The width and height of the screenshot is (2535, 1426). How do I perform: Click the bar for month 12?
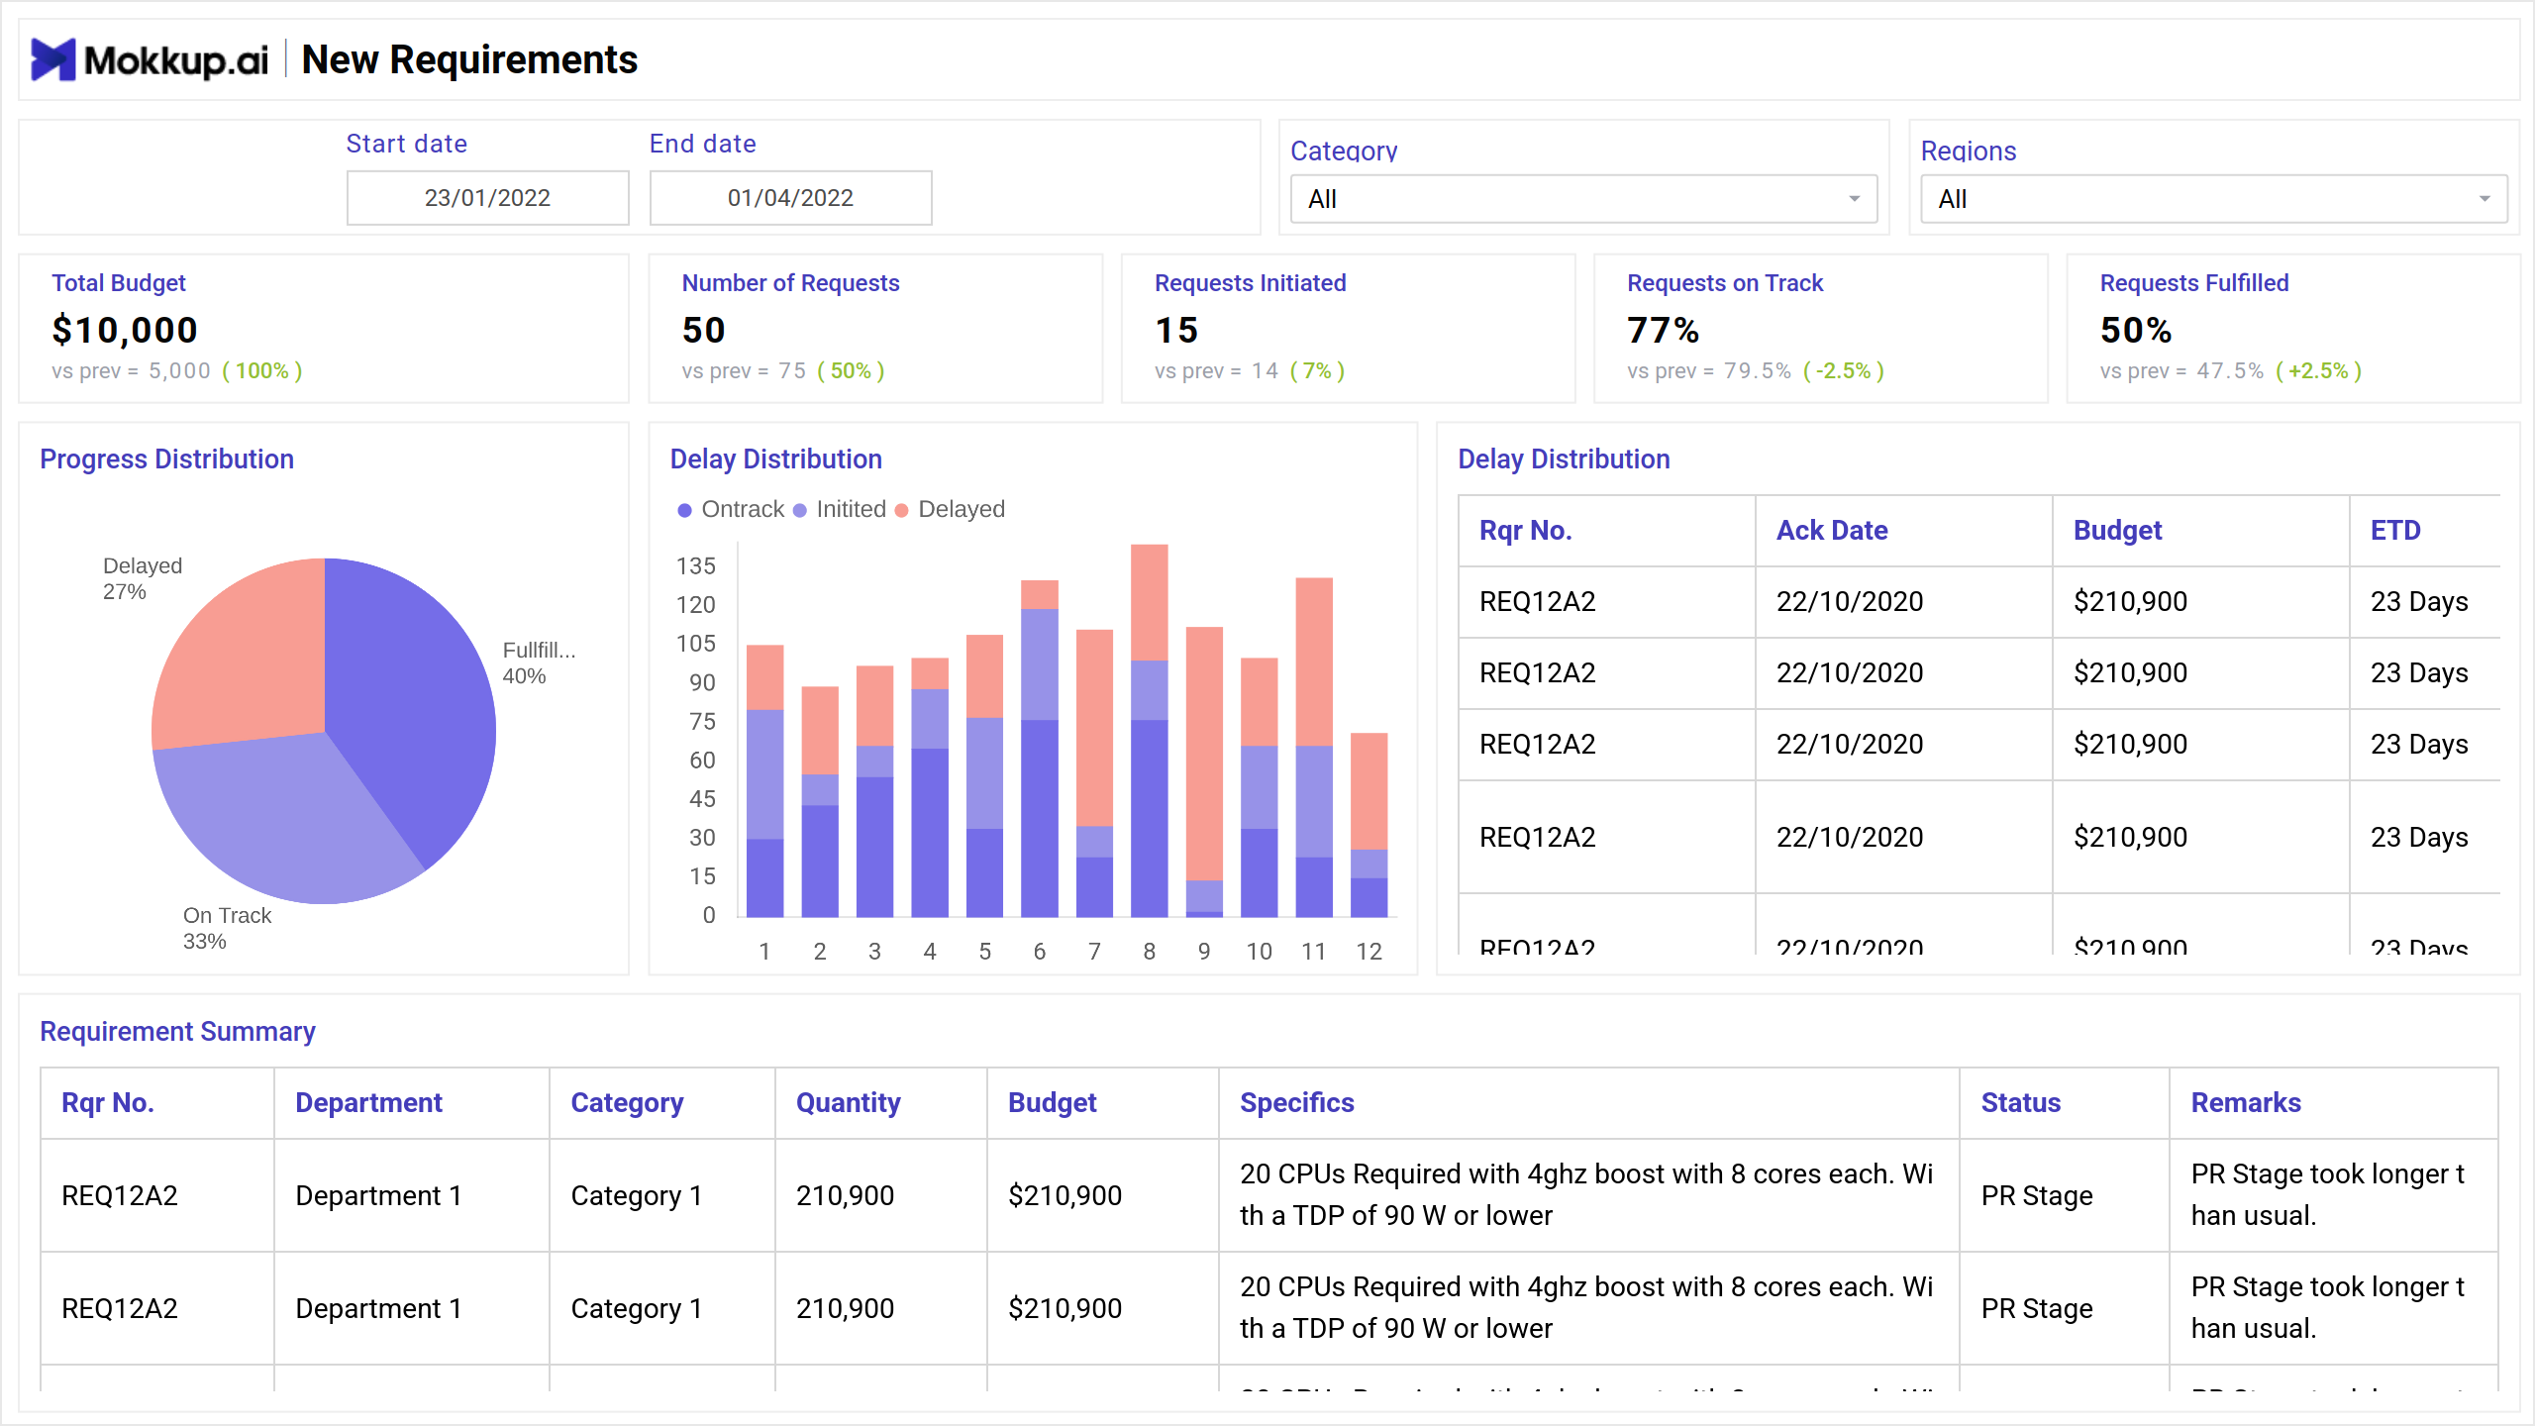pos(1369,825)
